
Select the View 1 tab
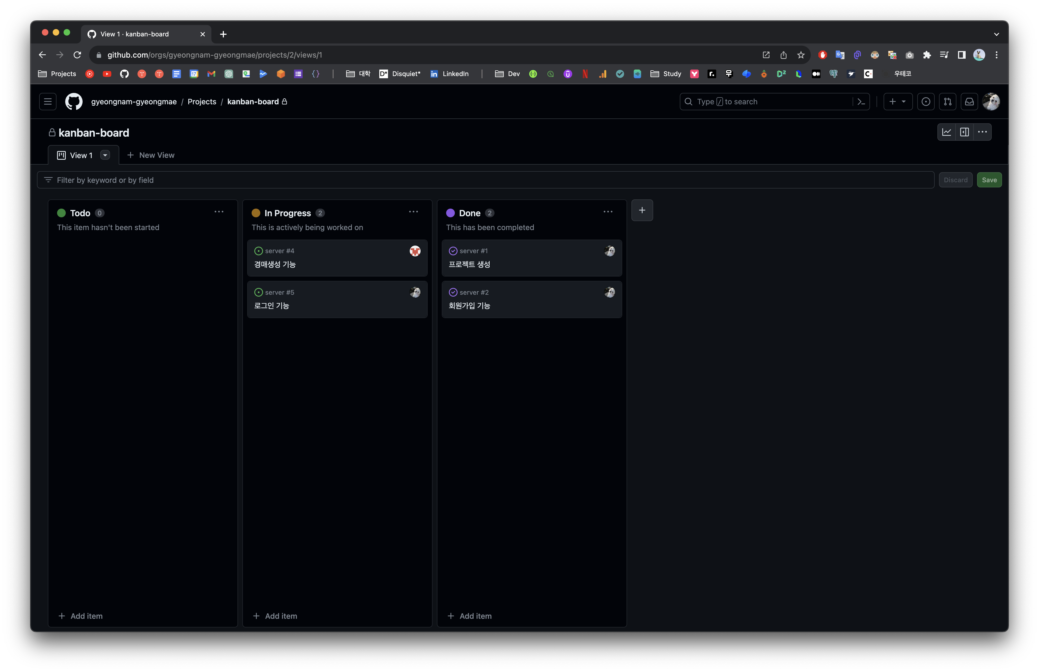coord(81,155)
